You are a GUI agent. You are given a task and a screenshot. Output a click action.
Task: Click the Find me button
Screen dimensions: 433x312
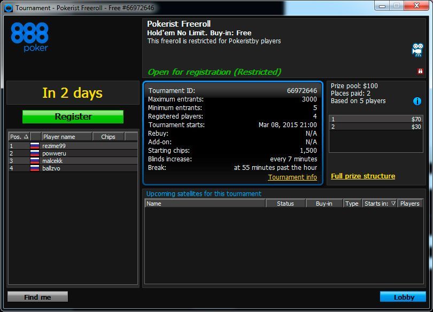click(x=36, y=297)
